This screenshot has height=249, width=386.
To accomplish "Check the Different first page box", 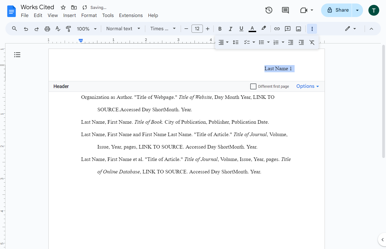I will click(253, 86).
